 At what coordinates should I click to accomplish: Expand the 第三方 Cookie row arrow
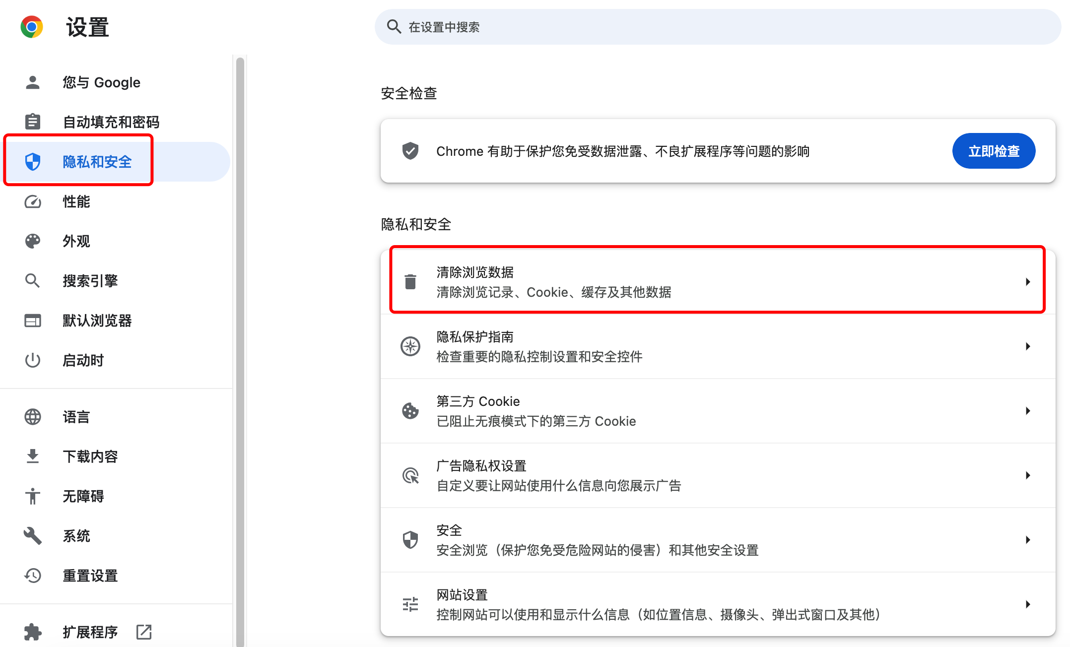point(1028,411)
